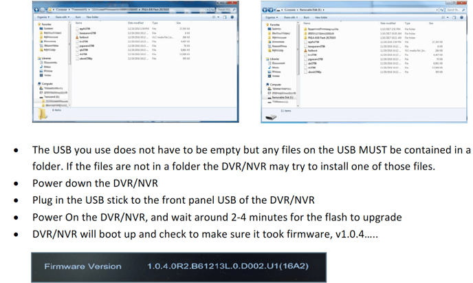Click the fastboot VLC file in left window
473x283 pixels.
point(85,36)
